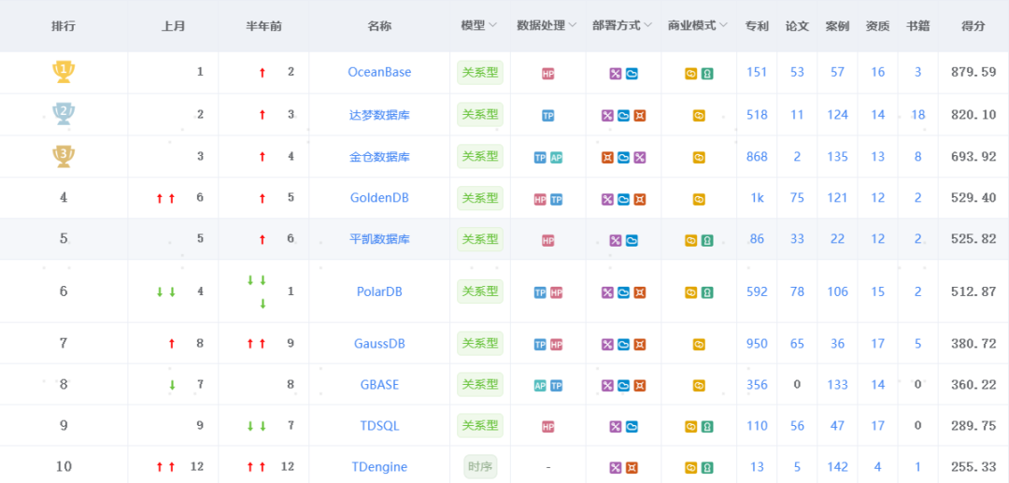Click the purple deployment icon in 平凯数据库 row
This screenshot has height=483, width=1009.
click(616, 240)
